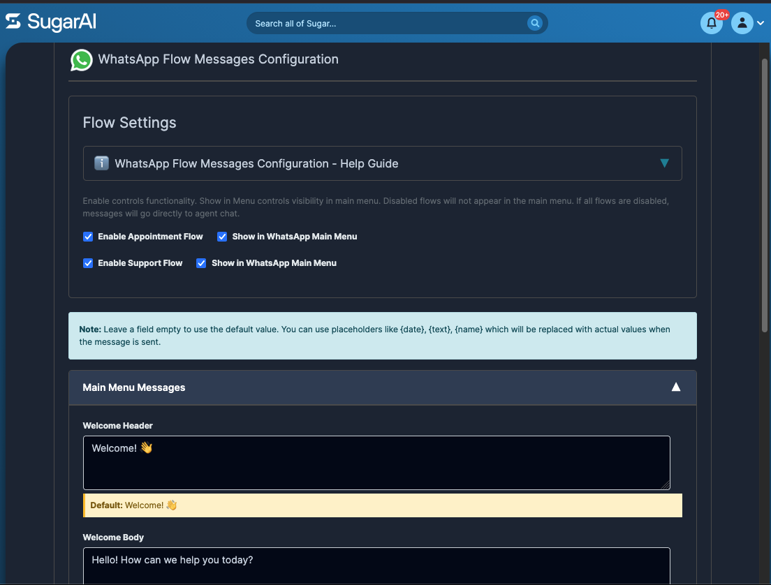Click the 20+ notification badge
The image size is (771, 585).
pyautogui.click(x=722, y=15)
